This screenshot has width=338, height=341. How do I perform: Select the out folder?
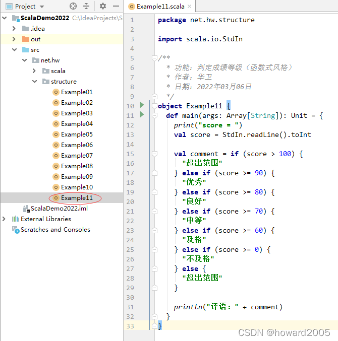pos(31,39)
